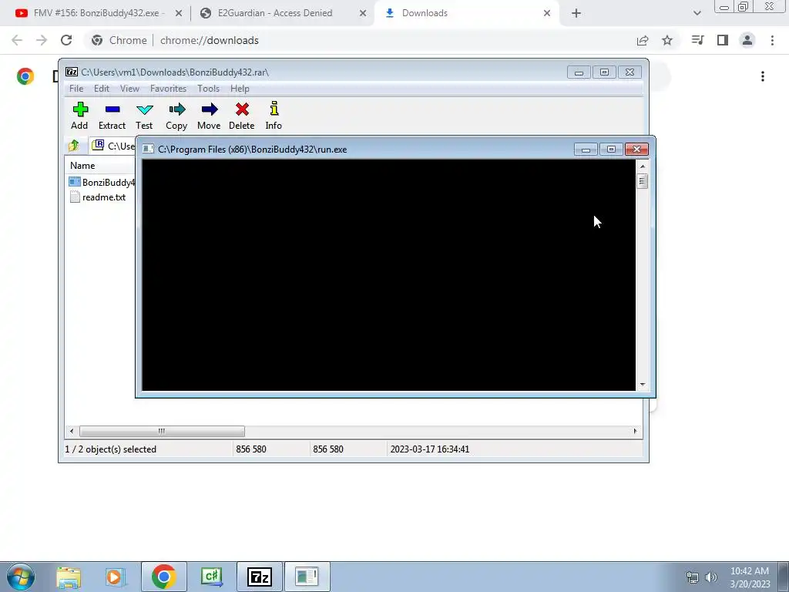
Task: Click the Extract toolbar icon in 7-Zip
Action: coord(112,116)
